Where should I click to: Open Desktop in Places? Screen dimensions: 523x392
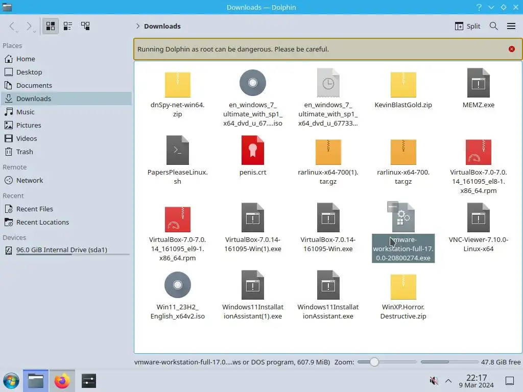click(66, 72)
